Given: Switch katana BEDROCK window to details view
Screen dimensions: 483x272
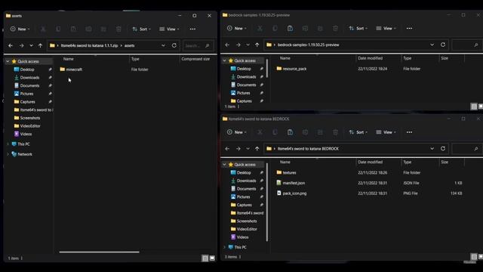Looking at the screenshot, I should [x=474, y=257].
